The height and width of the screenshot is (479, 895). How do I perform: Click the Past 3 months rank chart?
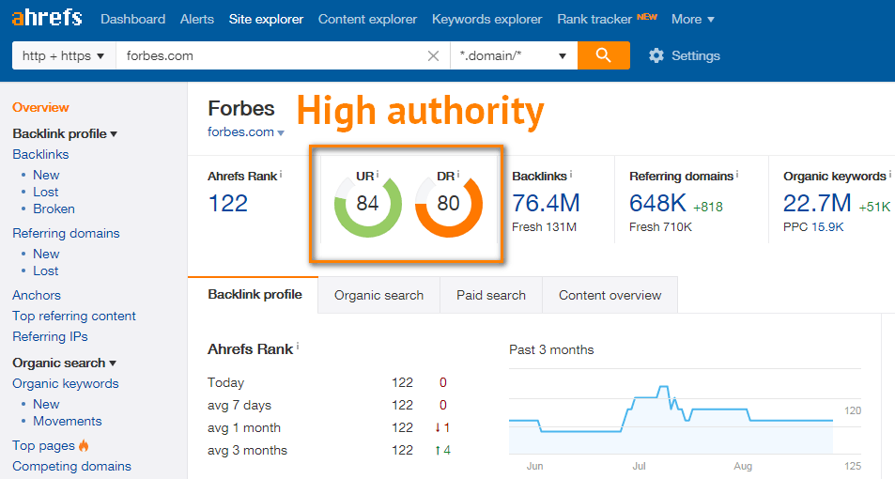click(x=685, y=411)
